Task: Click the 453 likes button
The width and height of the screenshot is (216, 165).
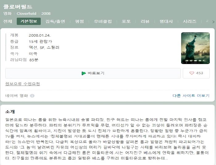Action: point(196,73)
